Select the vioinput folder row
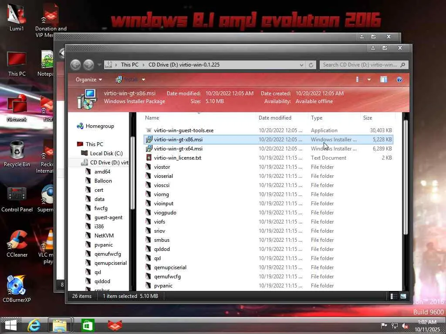Image resolution: width=446 pixels, height=334 pixels. click(268, 204)
